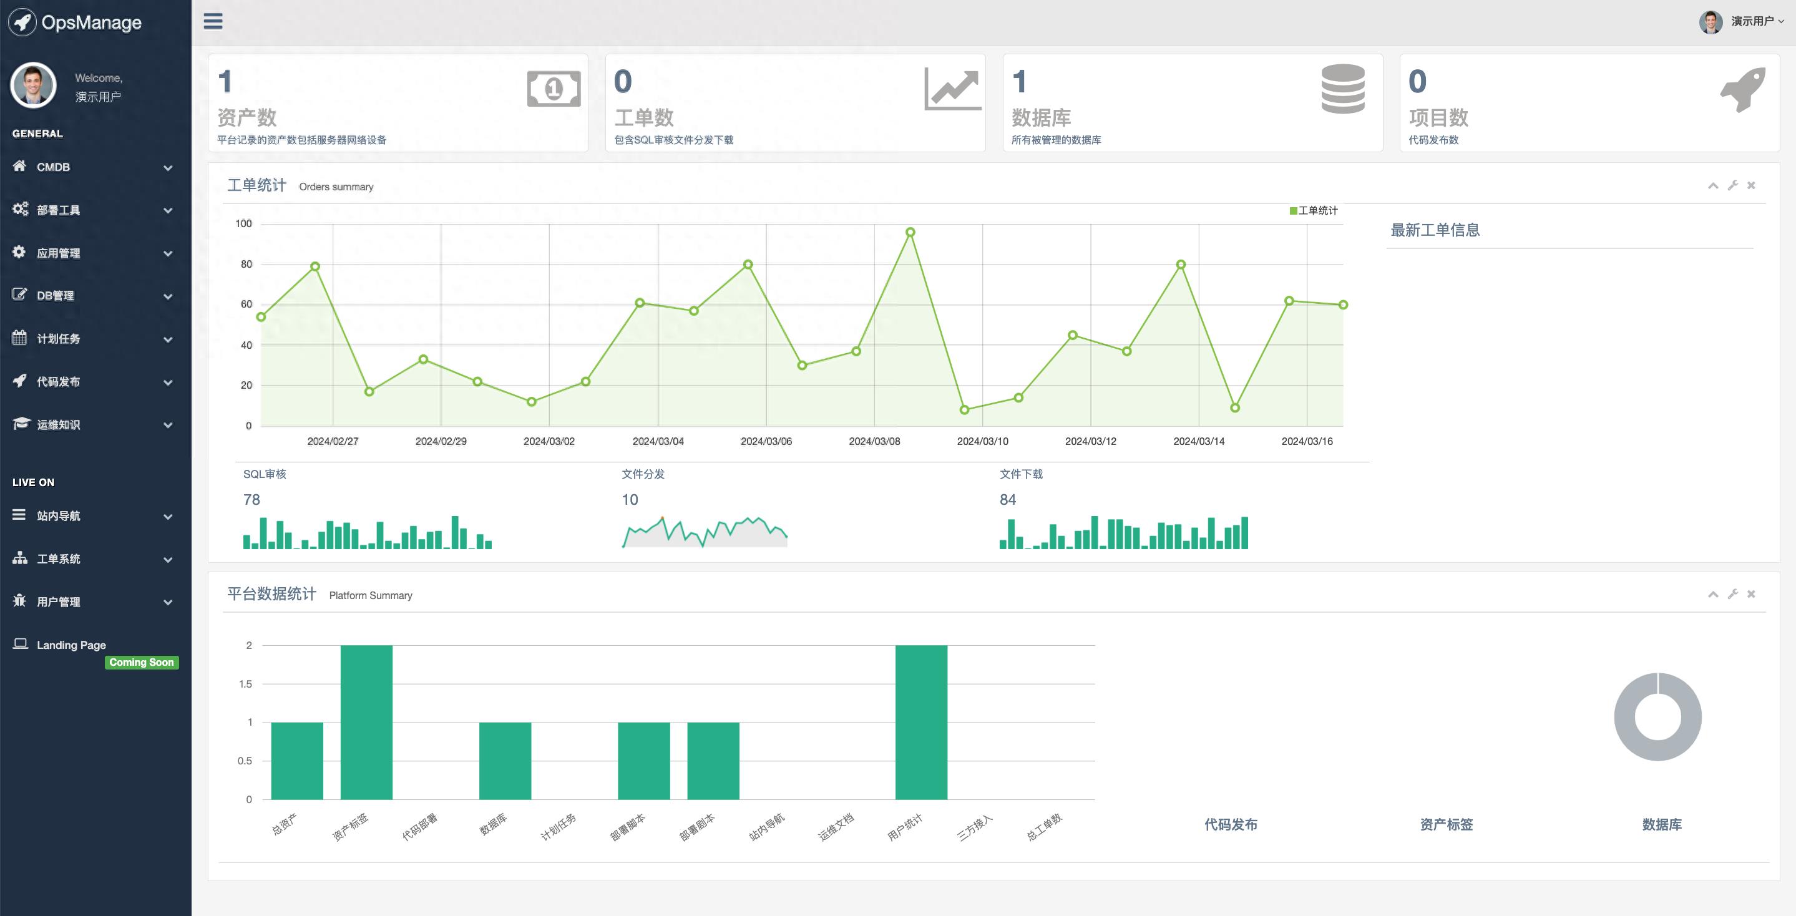Screen dimensions: 1796x916
Task: Click the Landing Page link
Action: 71,645
